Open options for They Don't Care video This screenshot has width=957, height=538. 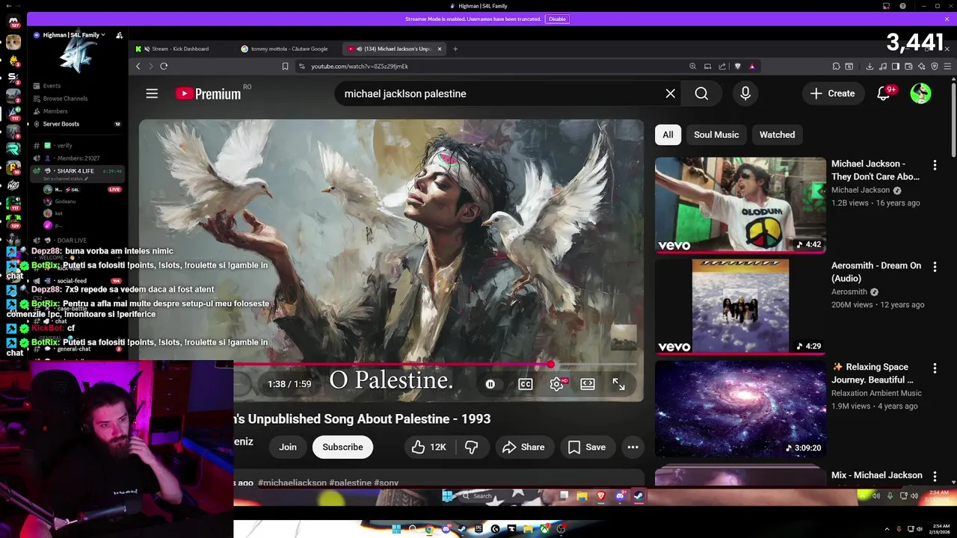[x=935, y=165]
